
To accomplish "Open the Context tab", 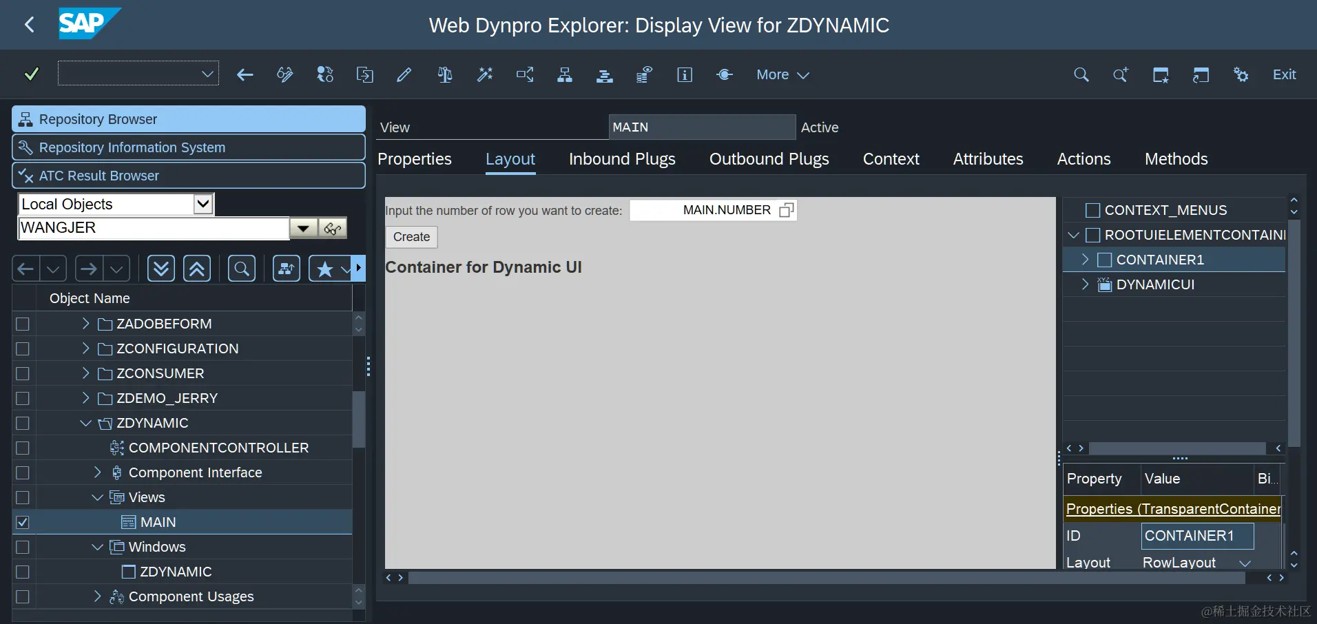I will coord(891,159).
